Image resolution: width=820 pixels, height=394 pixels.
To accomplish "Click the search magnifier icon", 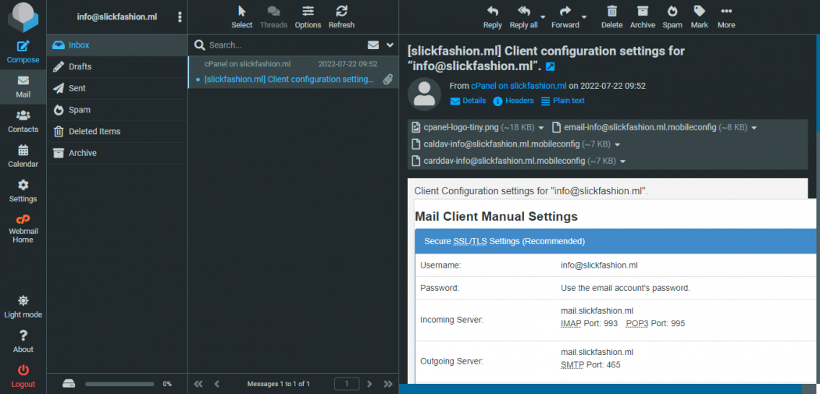I will [199, 45].
